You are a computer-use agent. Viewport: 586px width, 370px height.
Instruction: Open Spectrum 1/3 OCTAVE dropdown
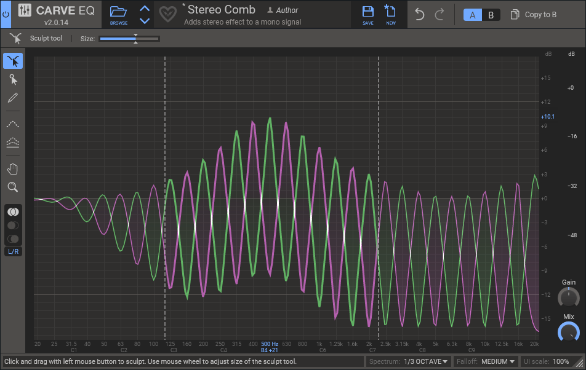(x=426, y=361)
